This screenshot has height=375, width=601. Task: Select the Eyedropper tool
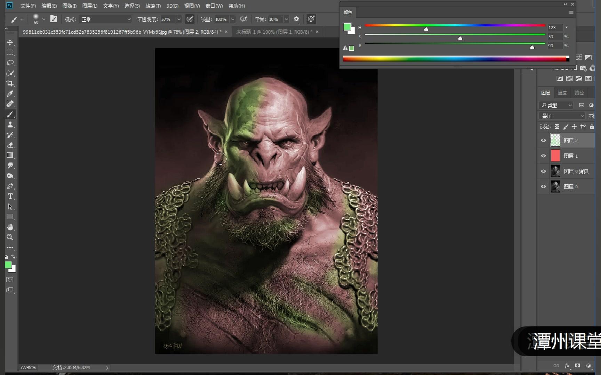pos(10,94)
